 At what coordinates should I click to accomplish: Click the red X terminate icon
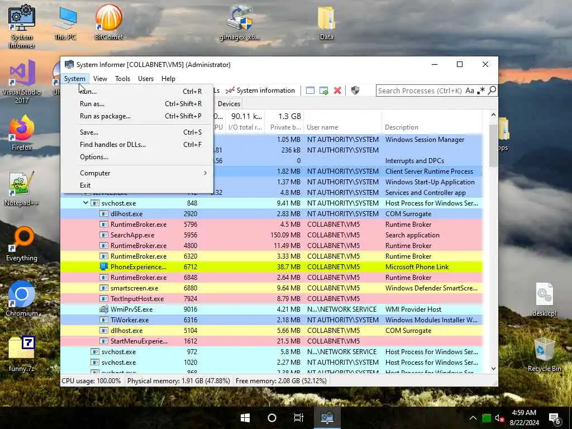(337, 90)
